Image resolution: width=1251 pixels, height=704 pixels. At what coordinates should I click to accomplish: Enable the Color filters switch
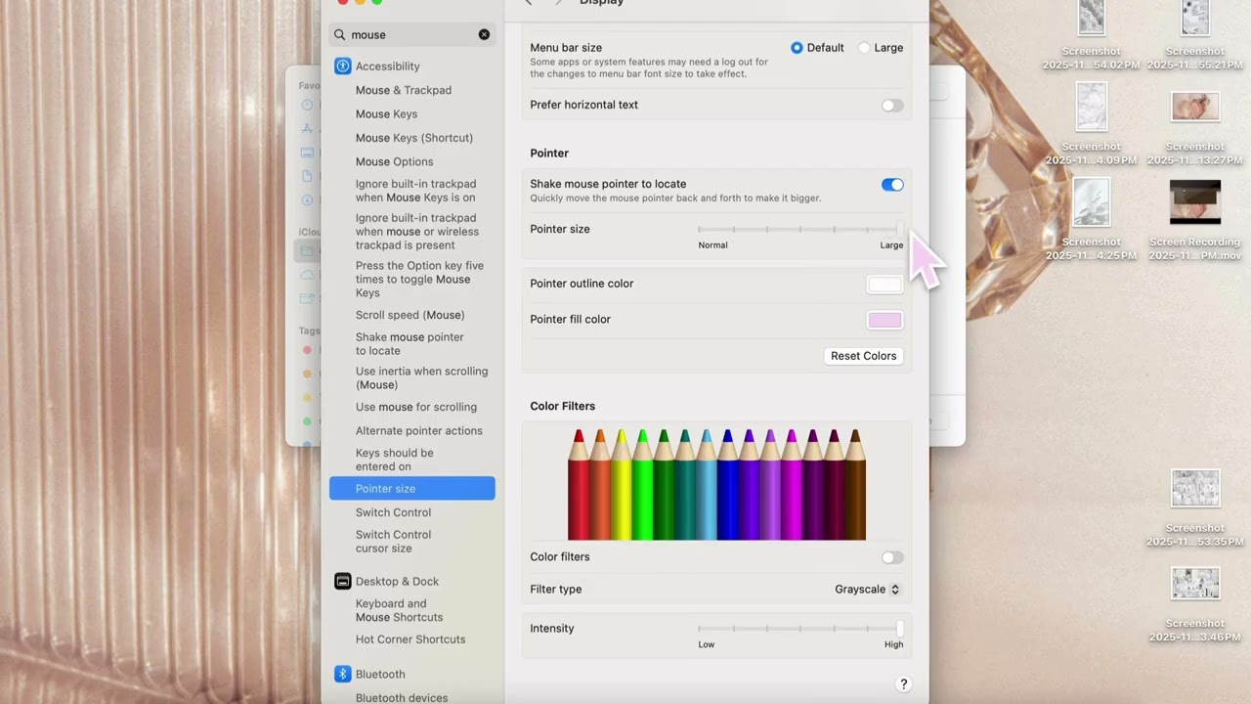(892, 557)
